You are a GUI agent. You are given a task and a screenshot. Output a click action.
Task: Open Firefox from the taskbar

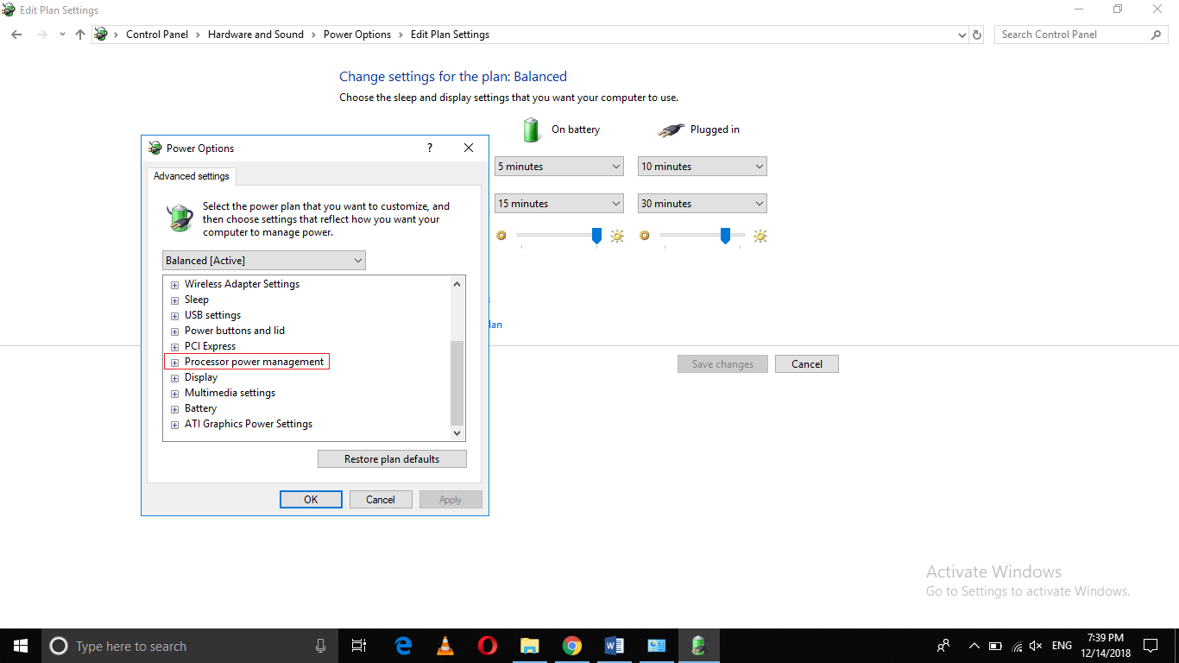point(444,645)
